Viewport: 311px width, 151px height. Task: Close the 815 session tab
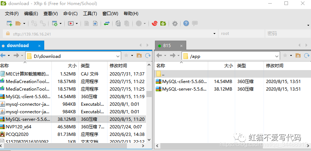pyautogui.click(x=181, y=46)
